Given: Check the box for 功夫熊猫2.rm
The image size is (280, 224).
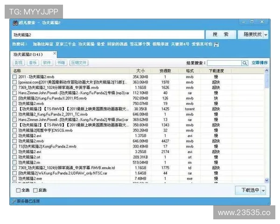Looking at the screenshot, I should coord(14,162).
